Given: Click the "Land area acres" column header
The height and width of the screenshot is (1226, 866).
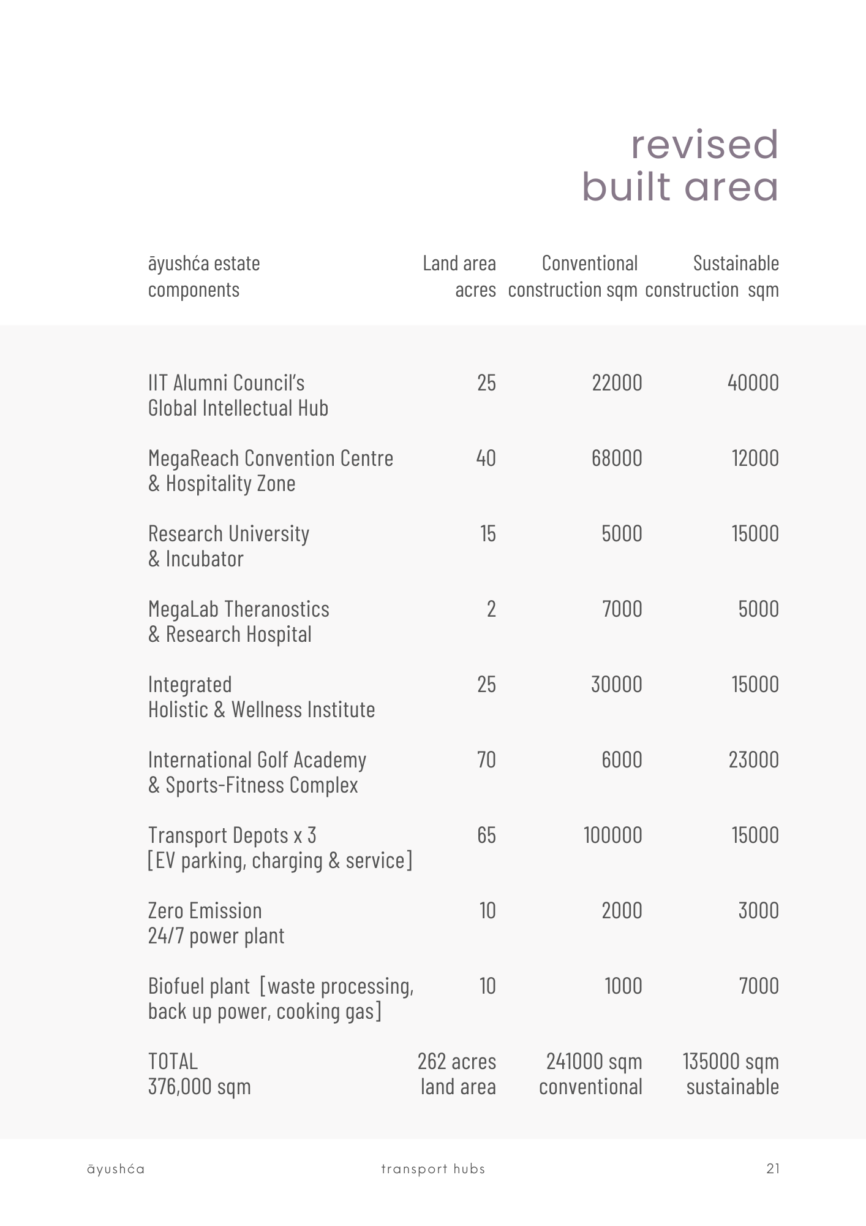Looking at the screenshot, I should 459,276.
